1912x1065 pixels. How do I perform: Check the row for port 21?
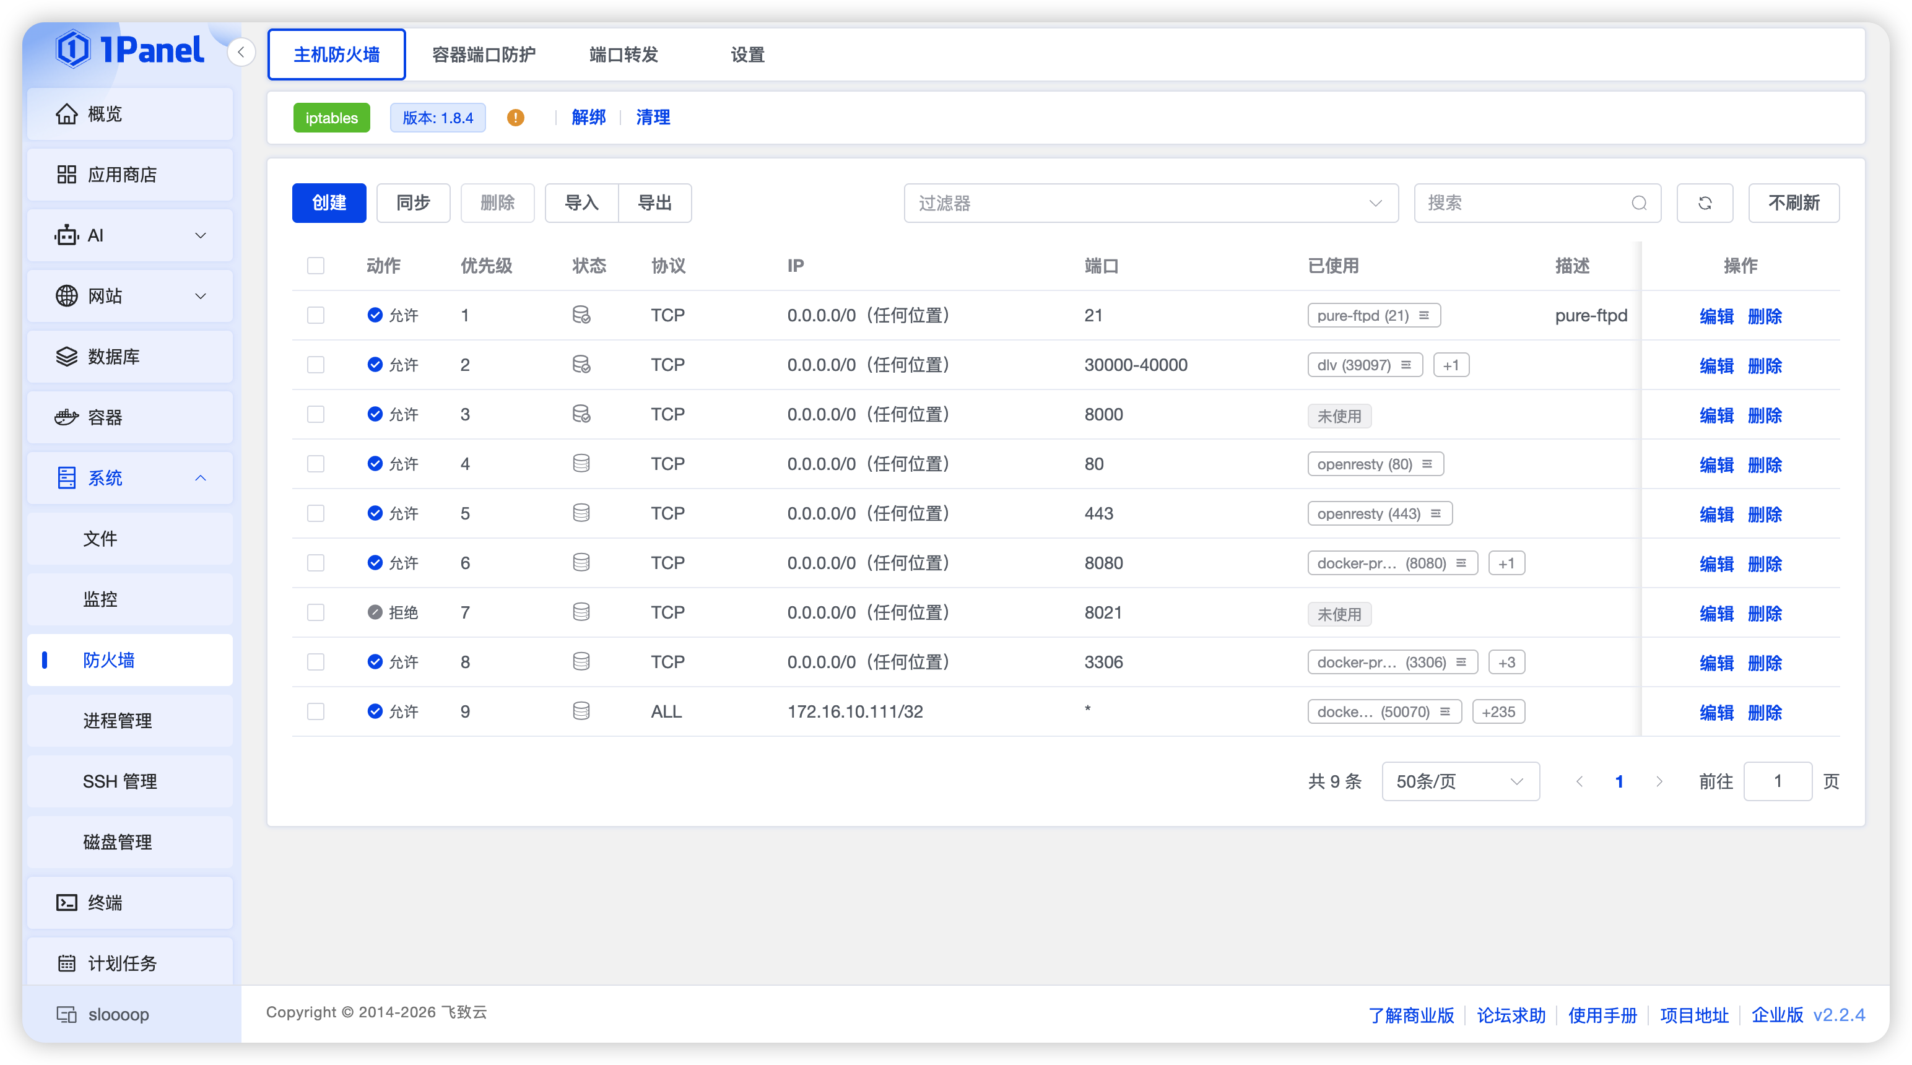point(315,315)
